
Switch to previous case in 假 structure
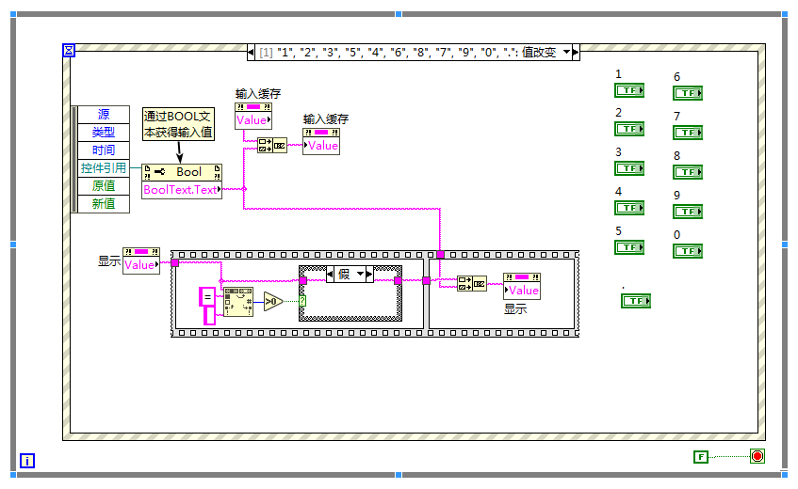click(330, 275)
